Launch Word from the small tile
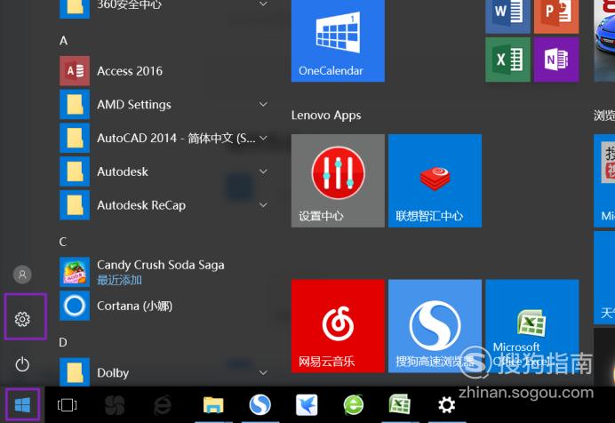Viewport: 615px width, 423px height. [508, 16]
